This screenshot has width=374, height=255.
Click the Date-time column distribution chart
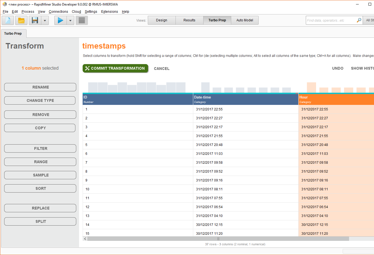click(246, 87)
